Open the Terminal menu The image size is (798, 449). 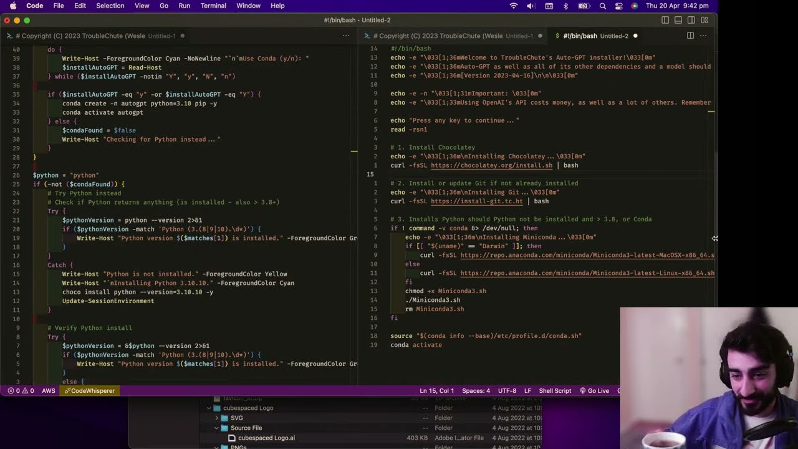click(x=213, y=6)
